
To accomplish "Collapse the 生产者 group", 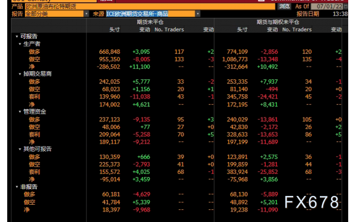I will (20, 44).
